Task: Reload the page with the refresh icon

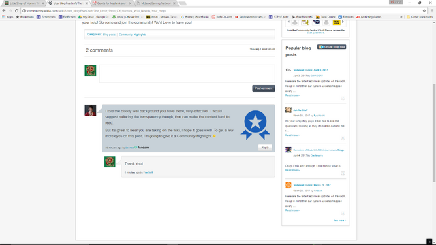Action: point(16,11)
